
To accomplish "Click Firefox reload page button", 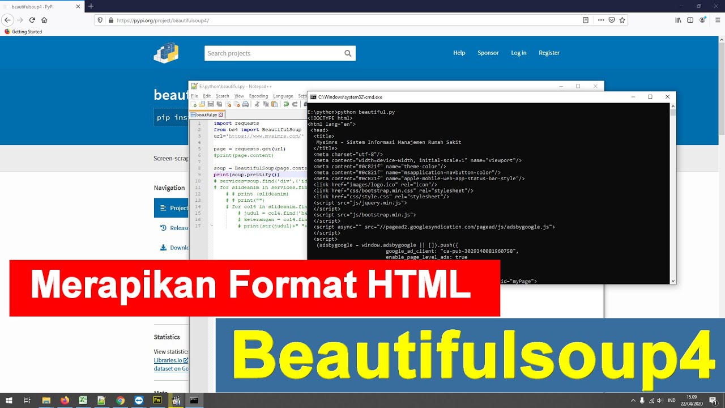I will (32, 20).
